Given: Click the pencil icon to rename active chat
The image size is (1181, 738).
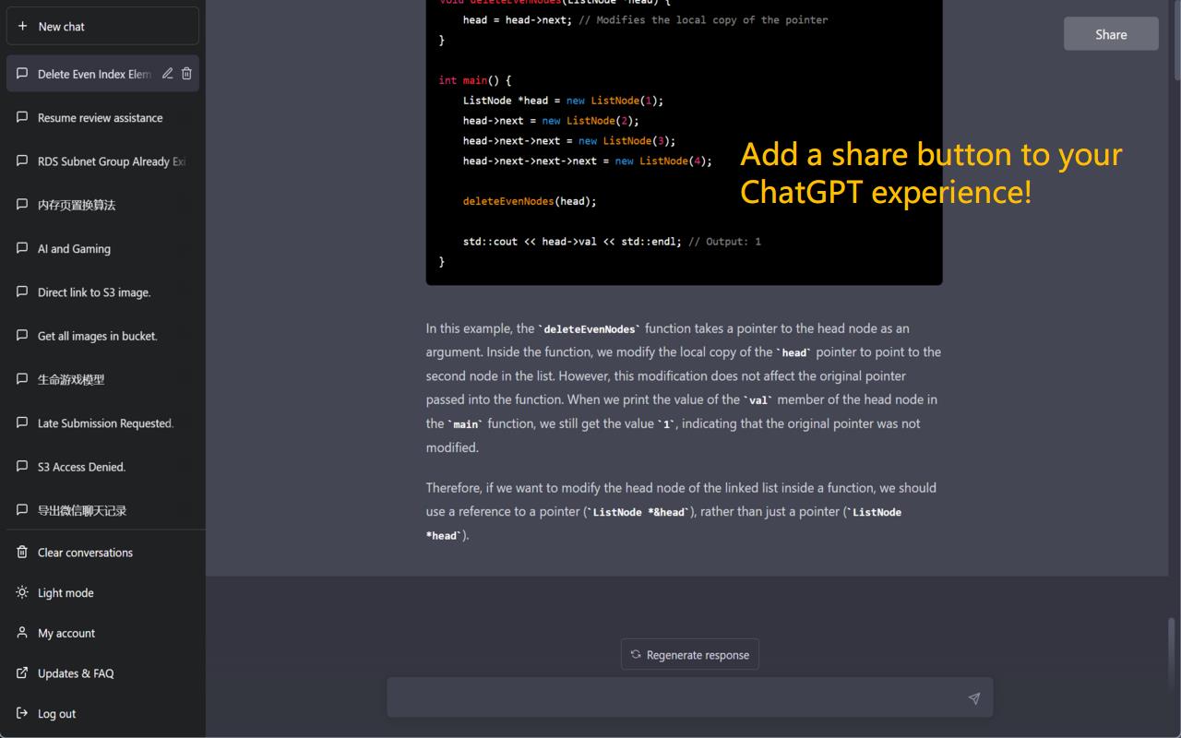Looking at the screenshot, I should (168, 74).
